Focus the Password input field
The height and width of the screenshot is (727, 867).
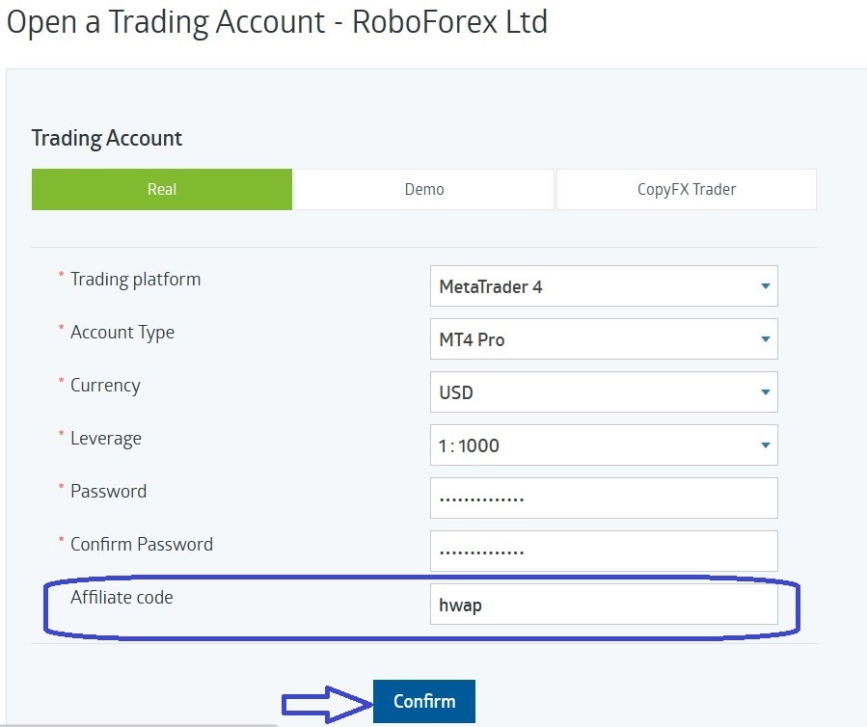[603, 498]
